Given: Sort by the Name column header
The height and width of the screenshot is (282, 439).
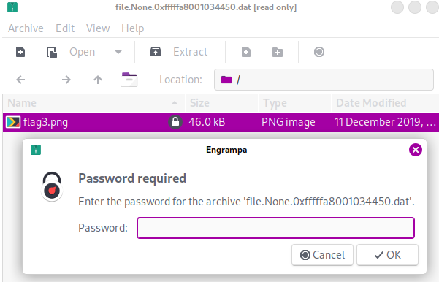Looking at the screenshot, I should coord(93,103).
